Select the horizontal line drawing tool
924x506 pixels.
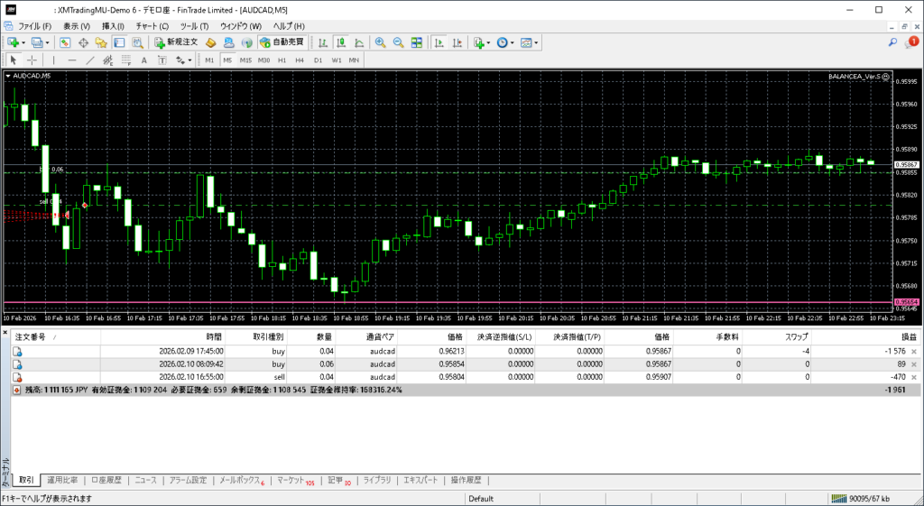tap(72, 60)
